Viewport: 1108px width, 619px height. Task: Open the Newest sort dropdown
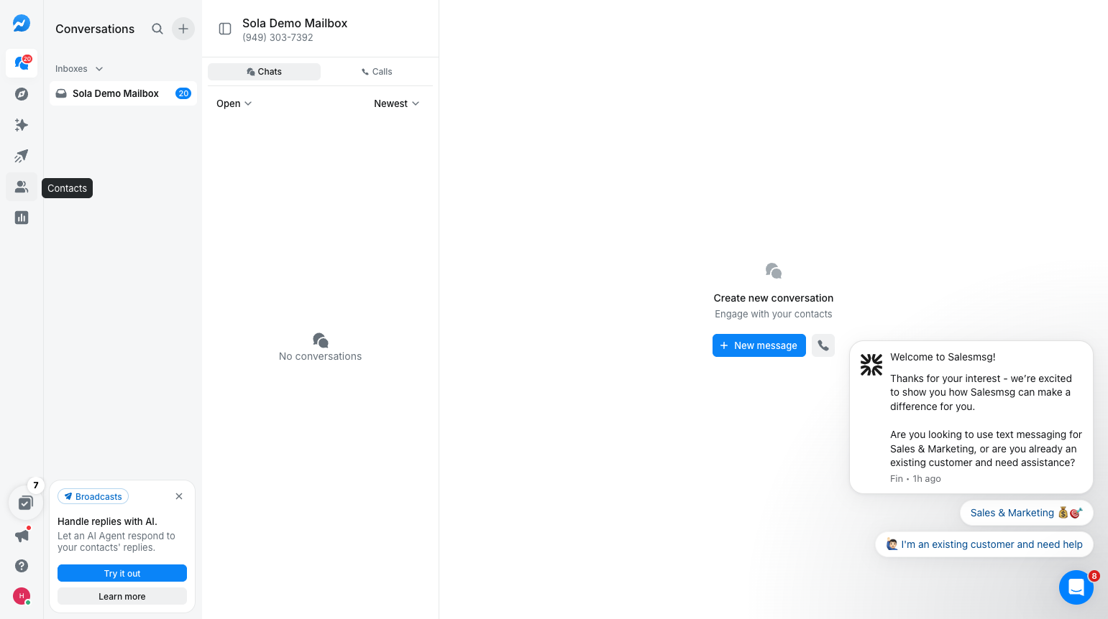(x=397, y=103)
